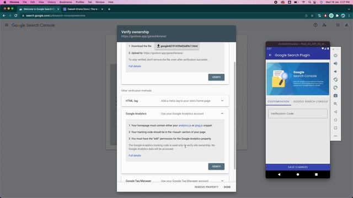Screen dimensions: 353x198
Task: Open Chrome File menu
Action: pos(25,2)
